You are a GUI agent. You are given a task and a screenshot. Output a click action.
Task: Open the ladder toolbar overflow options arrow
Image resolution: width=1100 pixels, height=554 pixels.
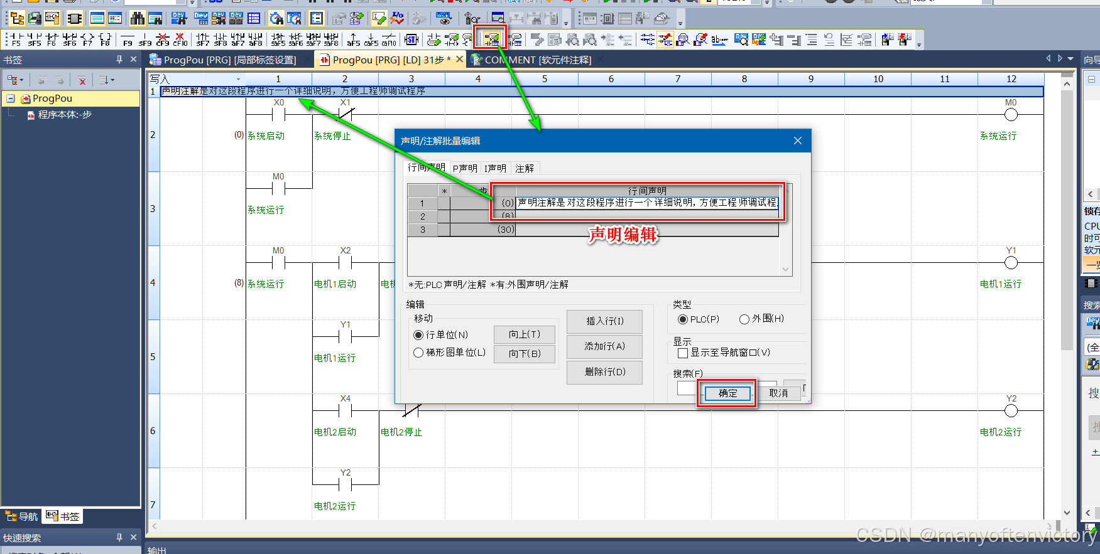click(x=919, y=45)
